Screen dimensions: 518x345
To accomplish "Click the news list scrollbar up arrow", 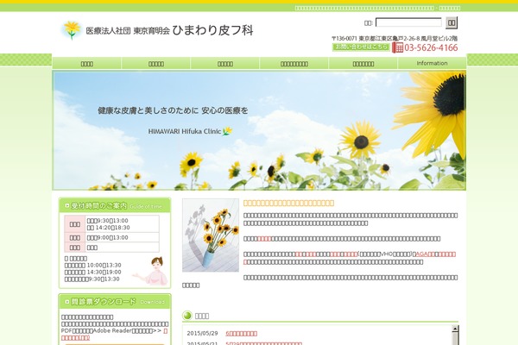I will 455,328.
